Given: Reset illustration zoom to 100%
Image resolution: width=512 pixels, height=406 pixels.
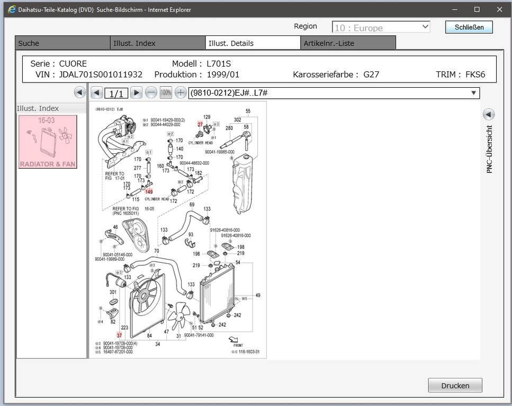Looking at the screenshot, I should 166,93.
